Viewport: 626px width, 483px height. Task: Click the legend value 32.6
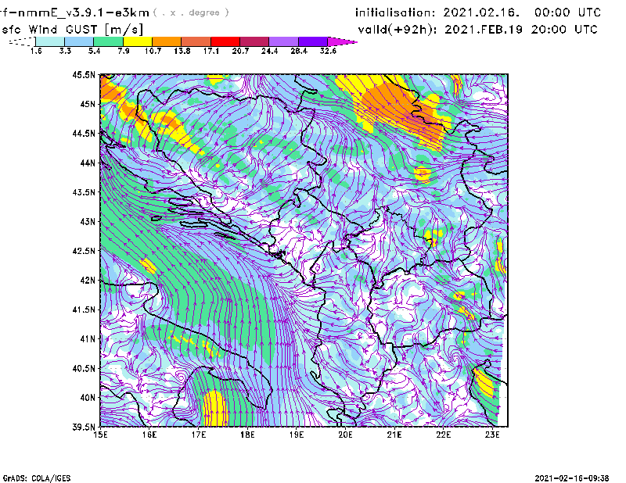328,51
